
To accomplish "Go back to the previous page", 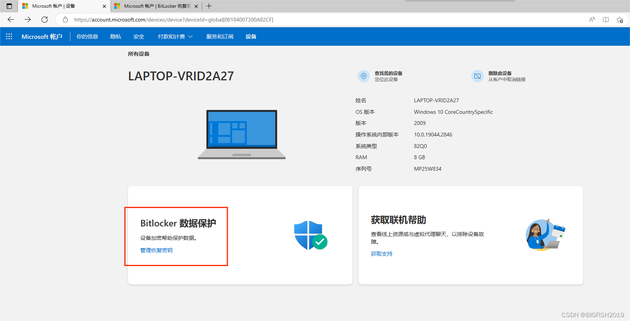I will [x=11, y=20].
